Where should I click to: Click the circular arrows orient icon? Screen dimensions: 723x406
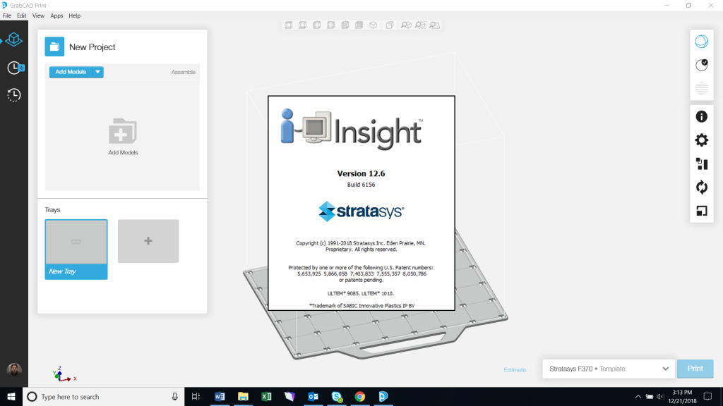[701, 187]
